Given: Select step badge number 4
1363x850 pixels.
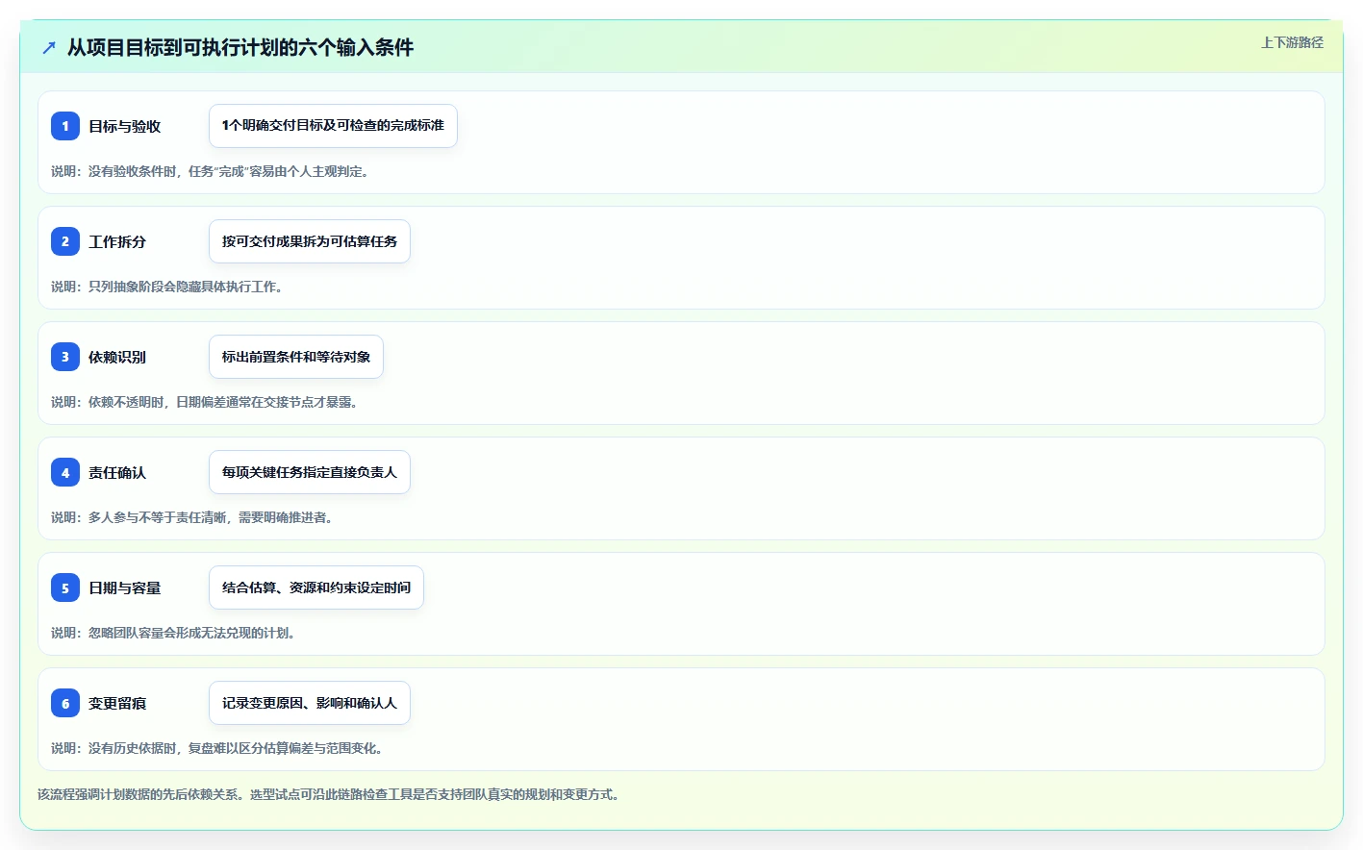Looking at the screenshot, I should [65, 472].
